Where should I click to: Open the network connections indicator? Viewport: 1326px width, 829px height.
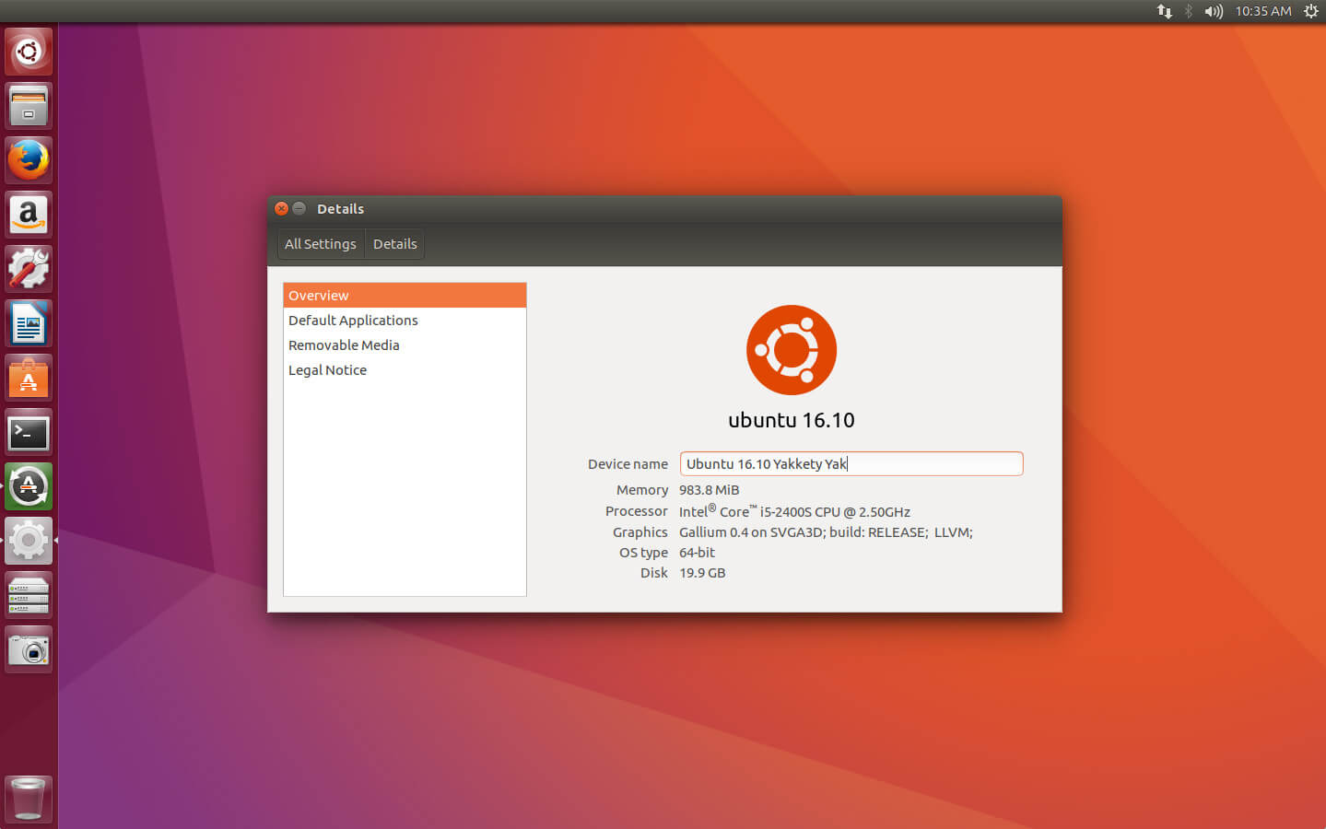pyautogui.click(x=1165, y=11)
